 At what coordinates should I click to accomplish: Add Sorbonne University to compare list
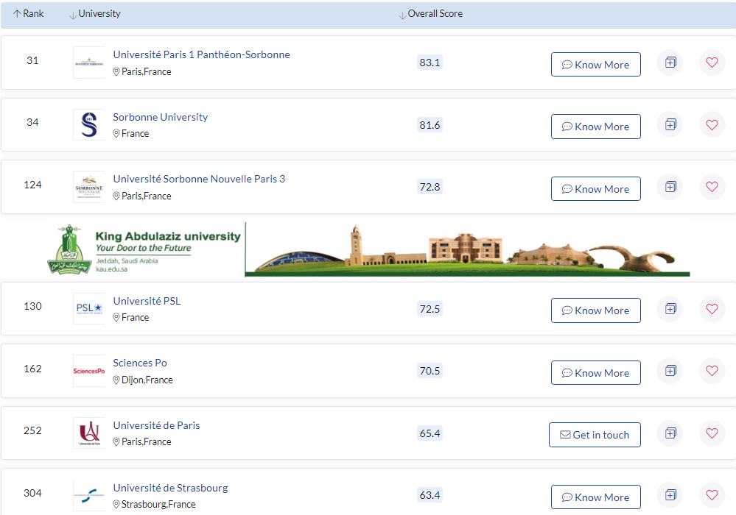(x=670, y=124)
